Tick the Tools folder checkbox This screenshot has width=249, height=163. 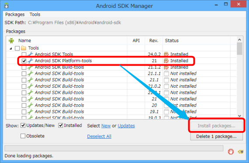17,48
